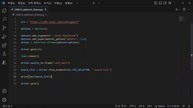Click the VS Code logo icon
Screen dimensions: 193x108
3,3
